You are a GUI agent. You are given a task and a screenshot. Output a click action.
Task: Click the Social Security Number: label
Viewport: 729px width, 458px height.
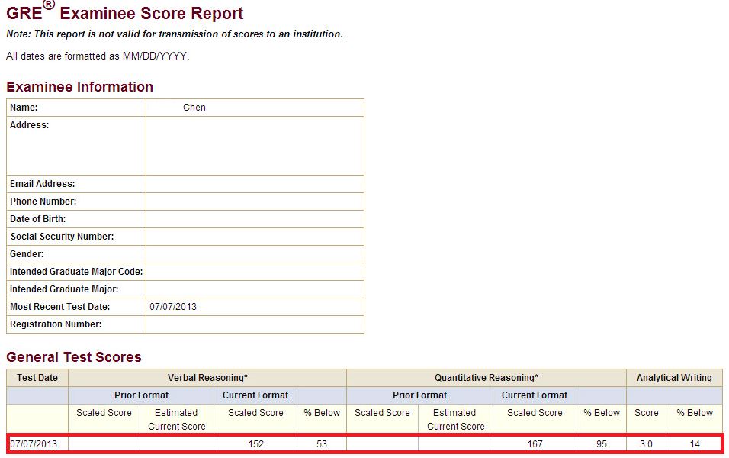pyautogui.click(x=63, y=237)
